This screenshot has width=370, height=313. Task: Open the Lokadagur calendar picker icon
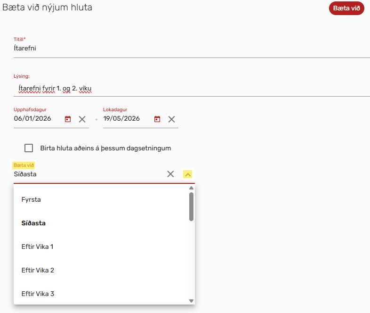(157, 119)
